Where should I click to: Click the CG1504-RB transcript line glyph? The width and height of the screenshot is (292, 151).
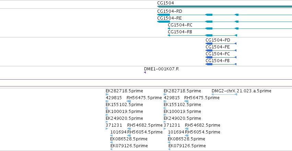click(202, 35)
